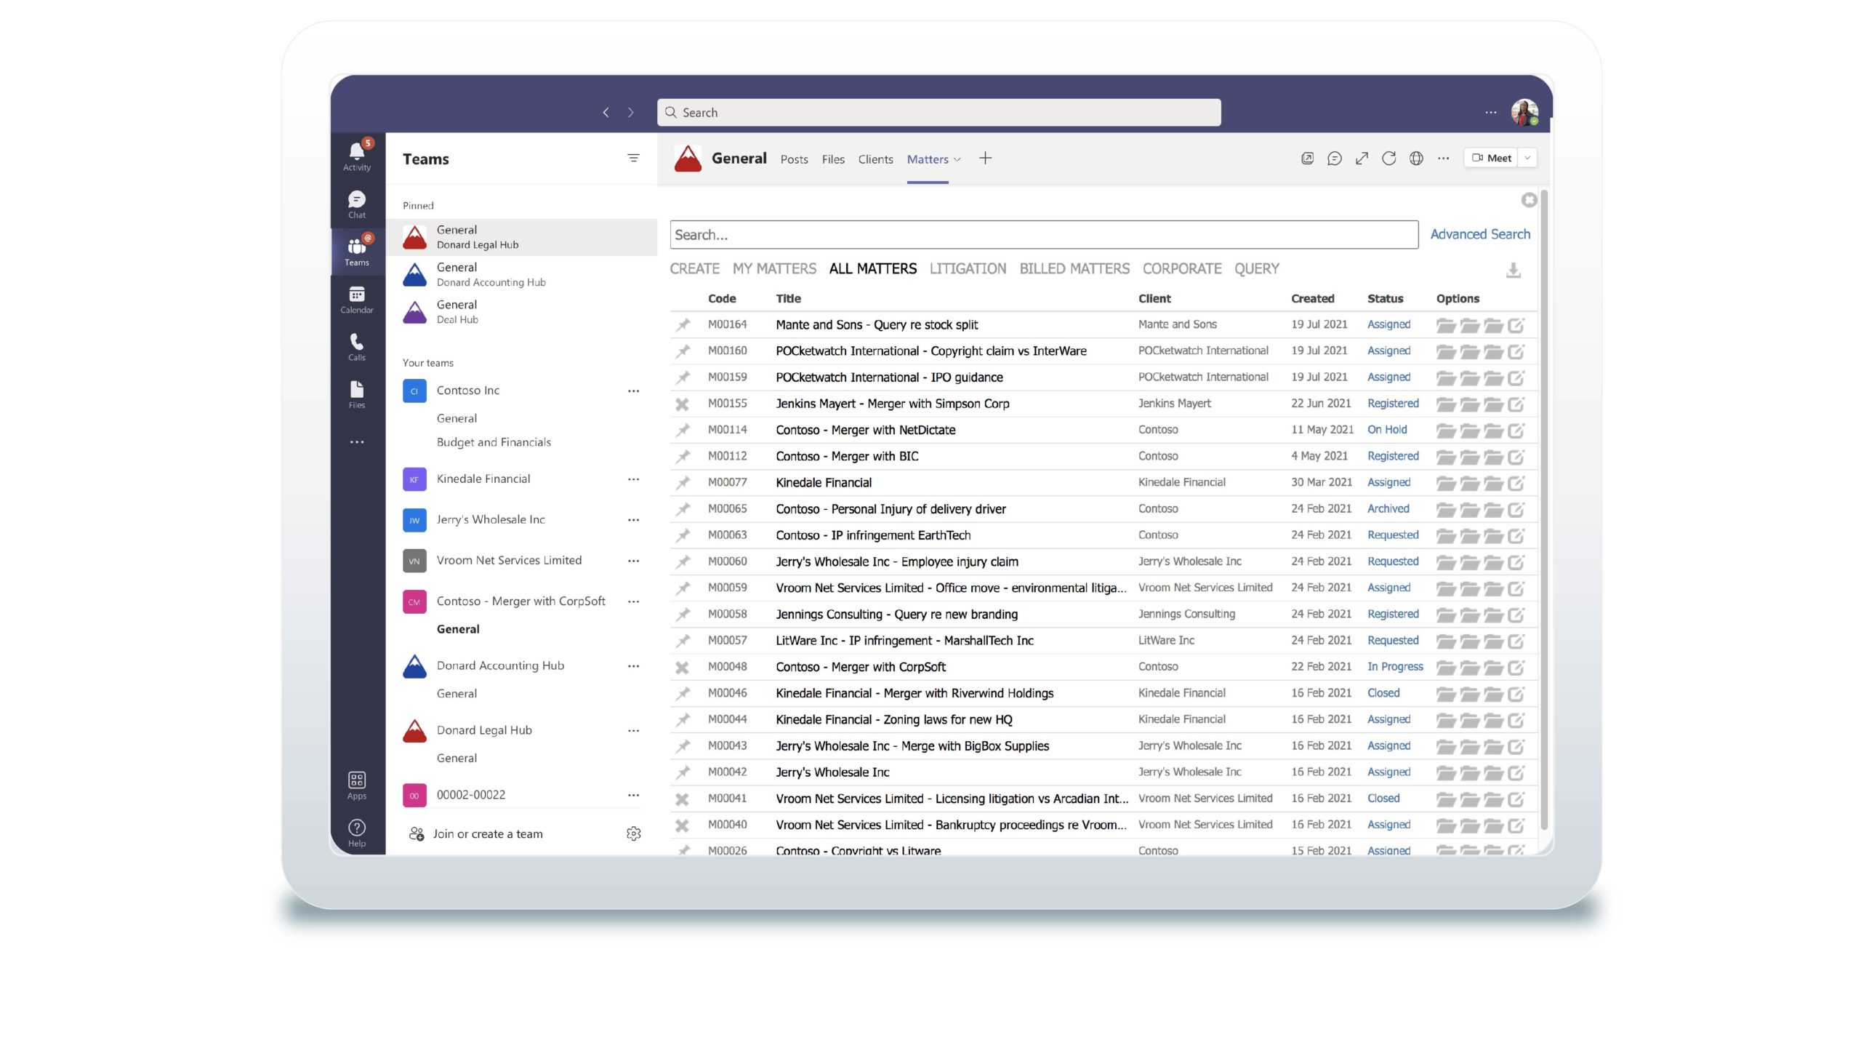1861x1048 pixels.
Task: Open more options for Jerry's Wholesale Inc
Action: (x=633, y=519)
